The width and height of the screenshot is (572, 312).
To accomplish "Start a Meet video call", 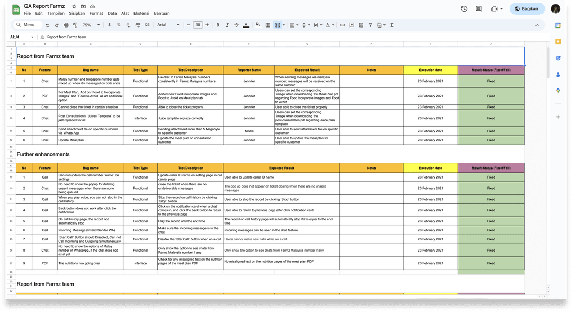I will (x=495, y=9).
